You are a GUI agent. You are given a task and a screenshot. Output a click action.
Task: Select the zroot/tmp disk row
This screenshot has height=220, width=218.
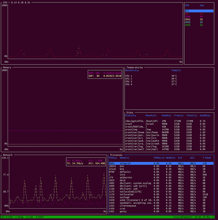click(x=169, y=129)
